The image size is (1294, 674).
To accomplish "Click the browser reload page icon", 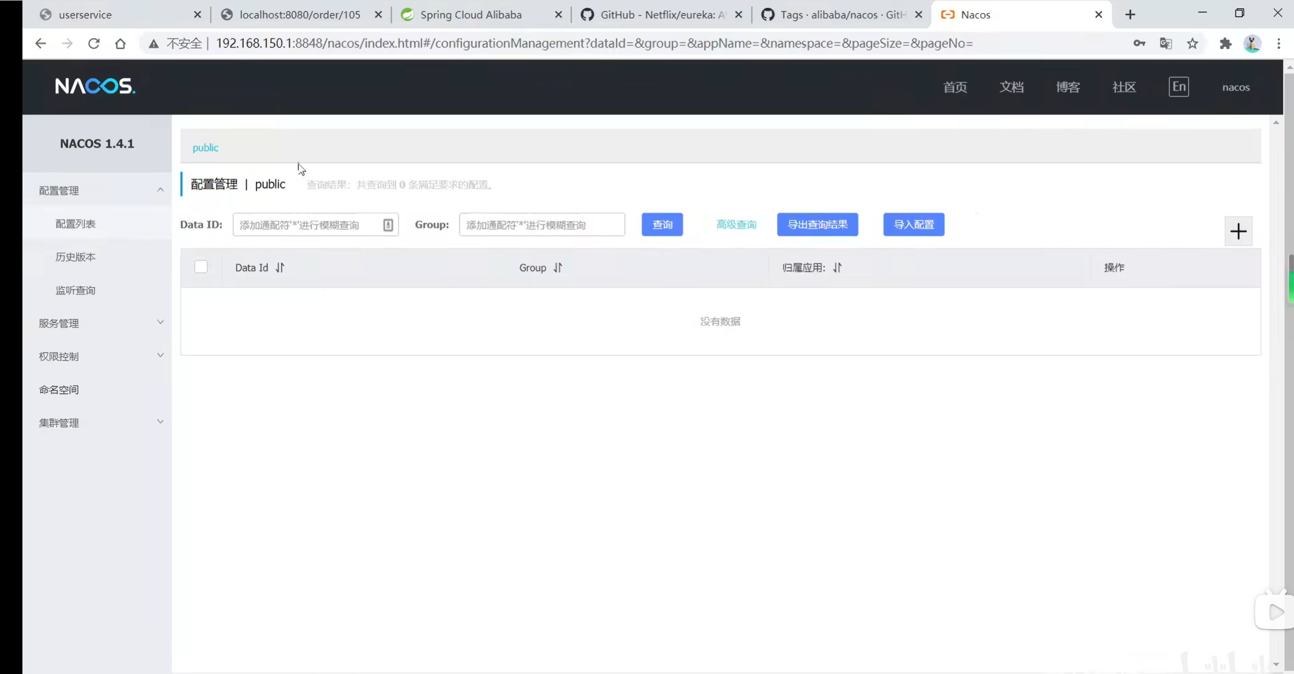I will tap(94, 43).
